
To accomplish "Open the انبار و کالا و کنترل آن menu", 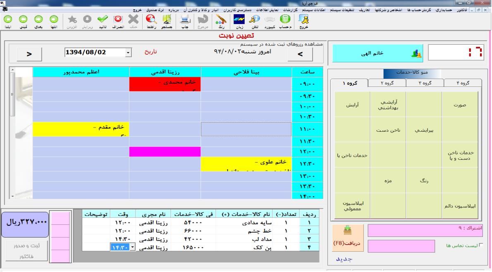I will tap(201, 10).
